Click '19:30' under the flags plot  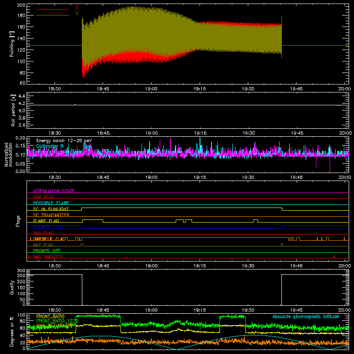pos(248,266)
